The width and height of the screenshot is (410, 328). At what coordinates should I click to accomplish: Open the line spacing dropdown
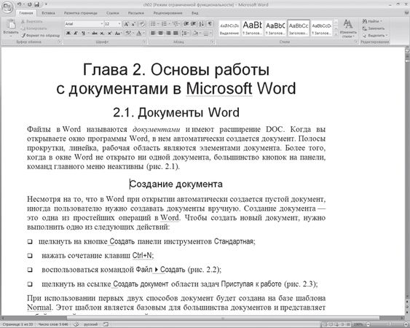(186, 33)
